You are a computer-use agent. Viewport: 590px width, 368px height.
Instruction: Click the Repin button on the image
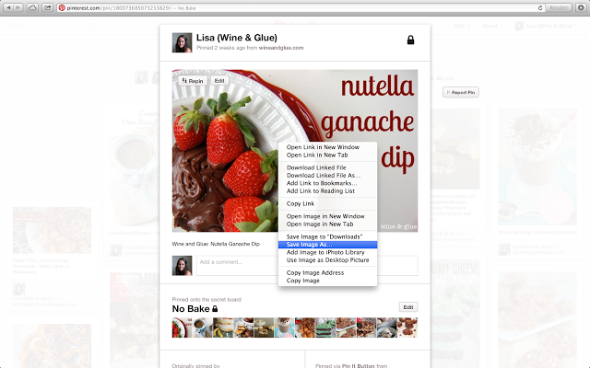193,81
